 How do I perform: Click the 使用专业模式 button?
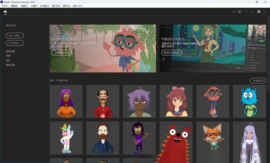click(x=172, y=53)
